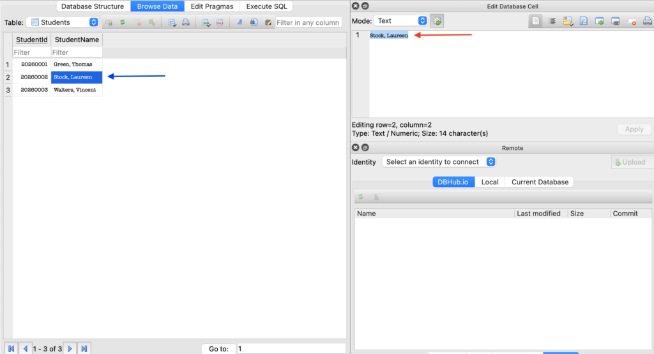Click the refresh table data icon

(x=123, y=22)
